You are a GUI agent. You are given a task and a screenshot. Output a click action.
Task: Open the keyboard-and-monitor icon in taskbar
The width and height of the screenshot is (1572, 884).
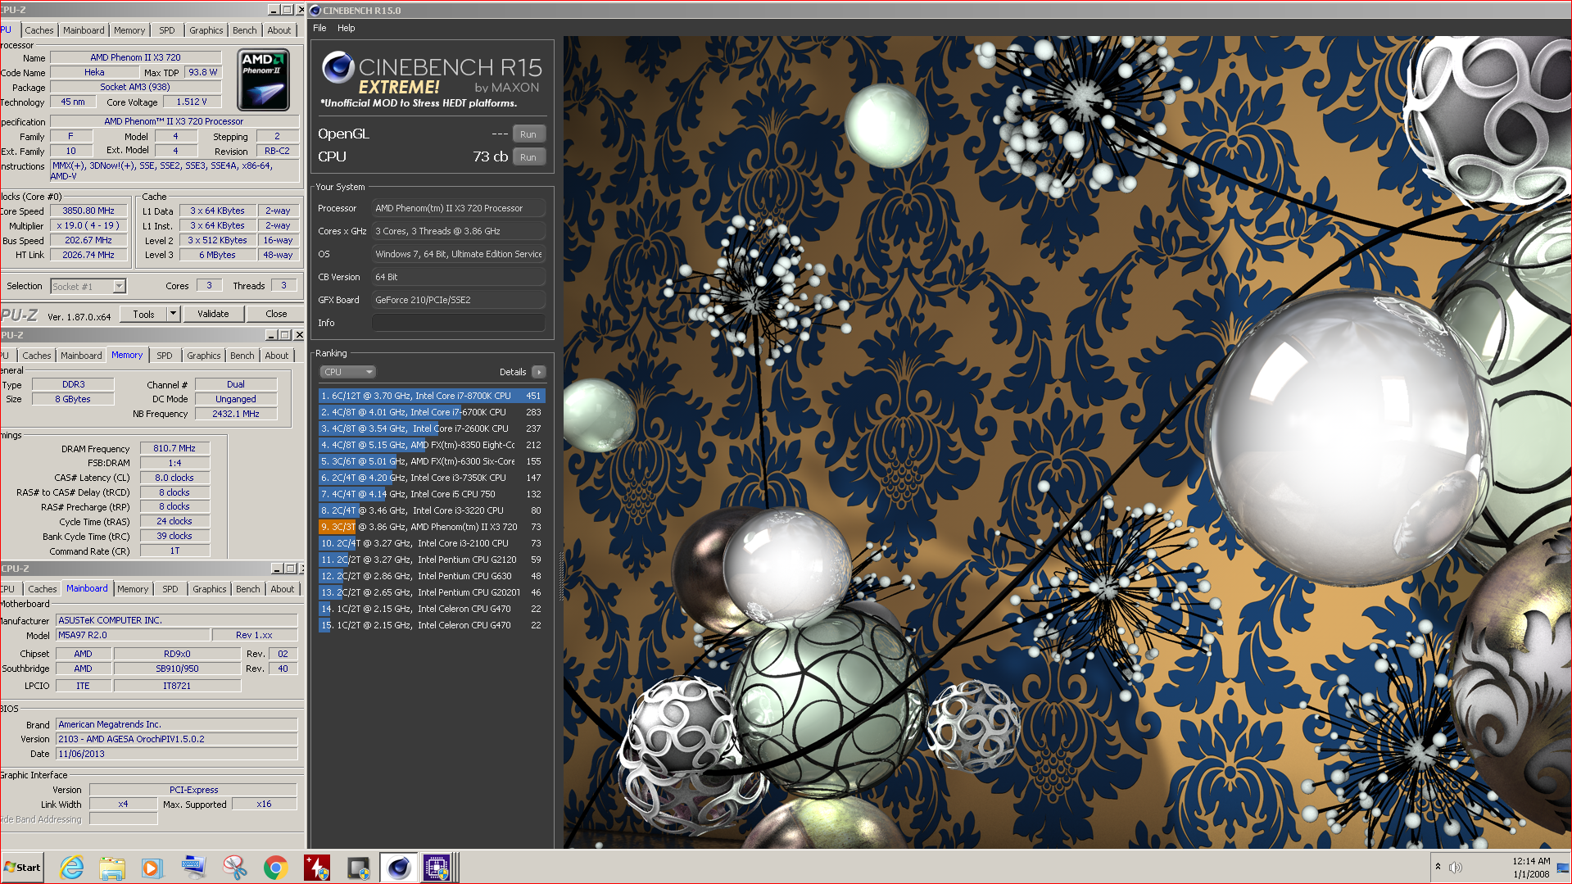point(194,868)
